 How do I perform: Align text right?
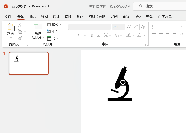[168, 35]
